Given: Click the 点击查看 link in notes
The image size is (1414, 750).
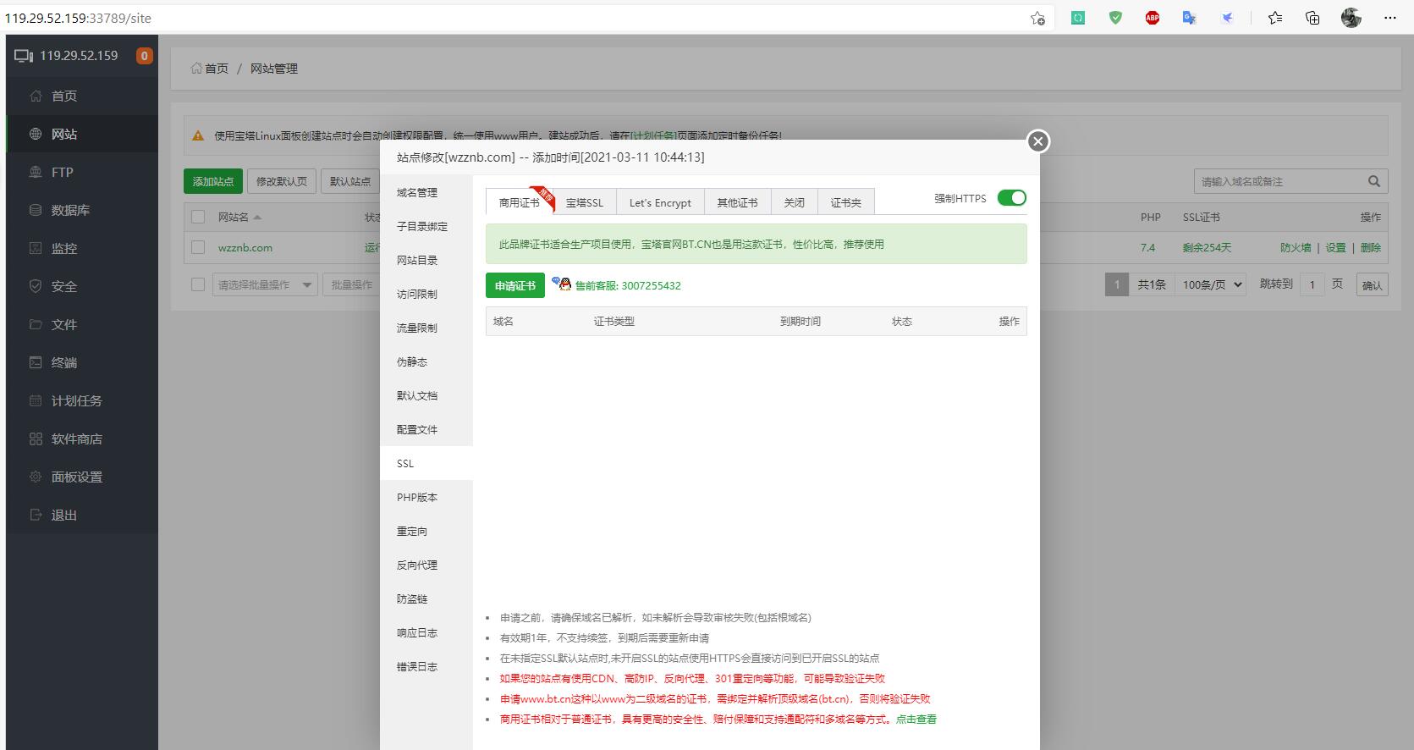Looking at the screenshot, I should 916,719.
